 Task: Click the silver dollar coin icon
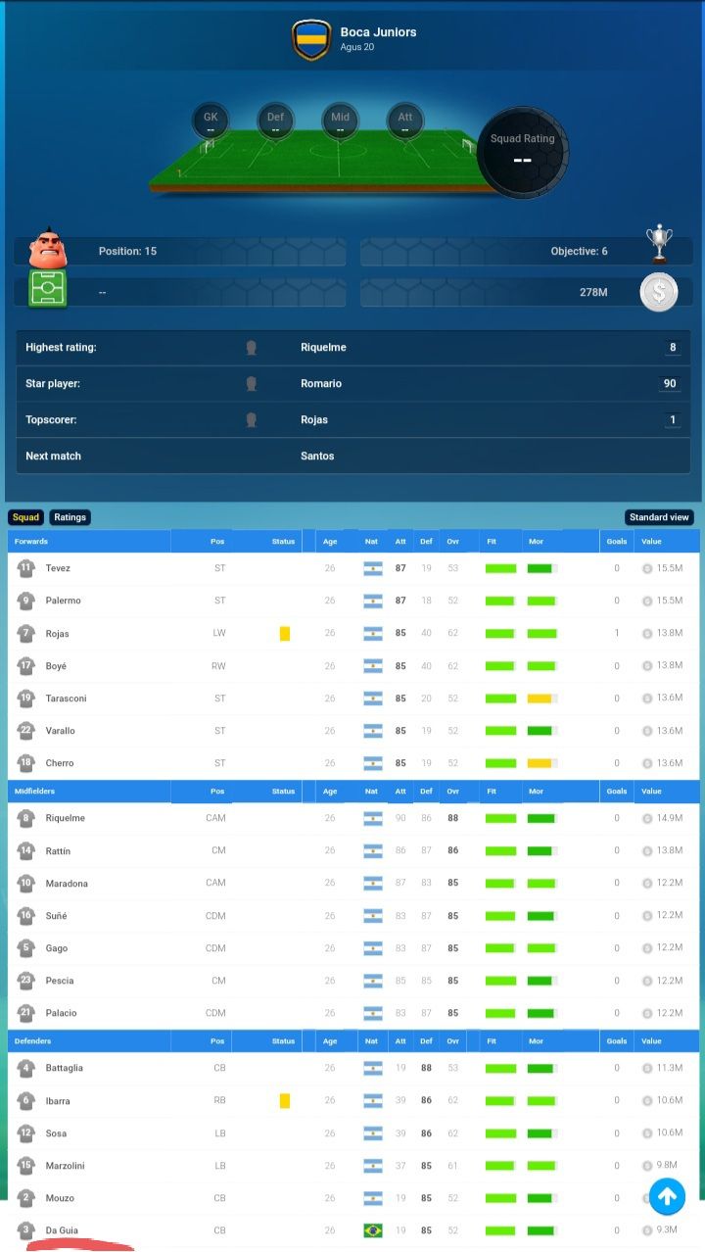659,292
